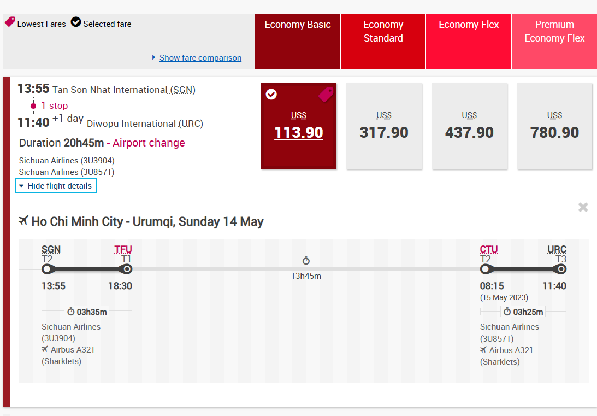Click the 1 stop indicator

pos(54,106)
